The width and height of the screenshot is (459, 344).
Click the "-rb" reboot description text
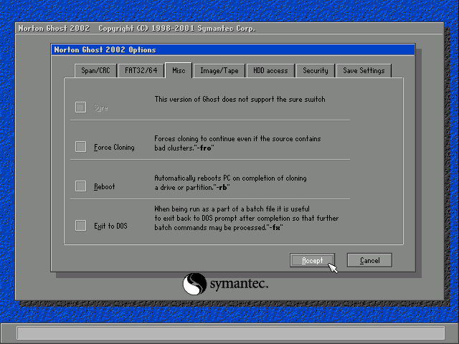230,183
